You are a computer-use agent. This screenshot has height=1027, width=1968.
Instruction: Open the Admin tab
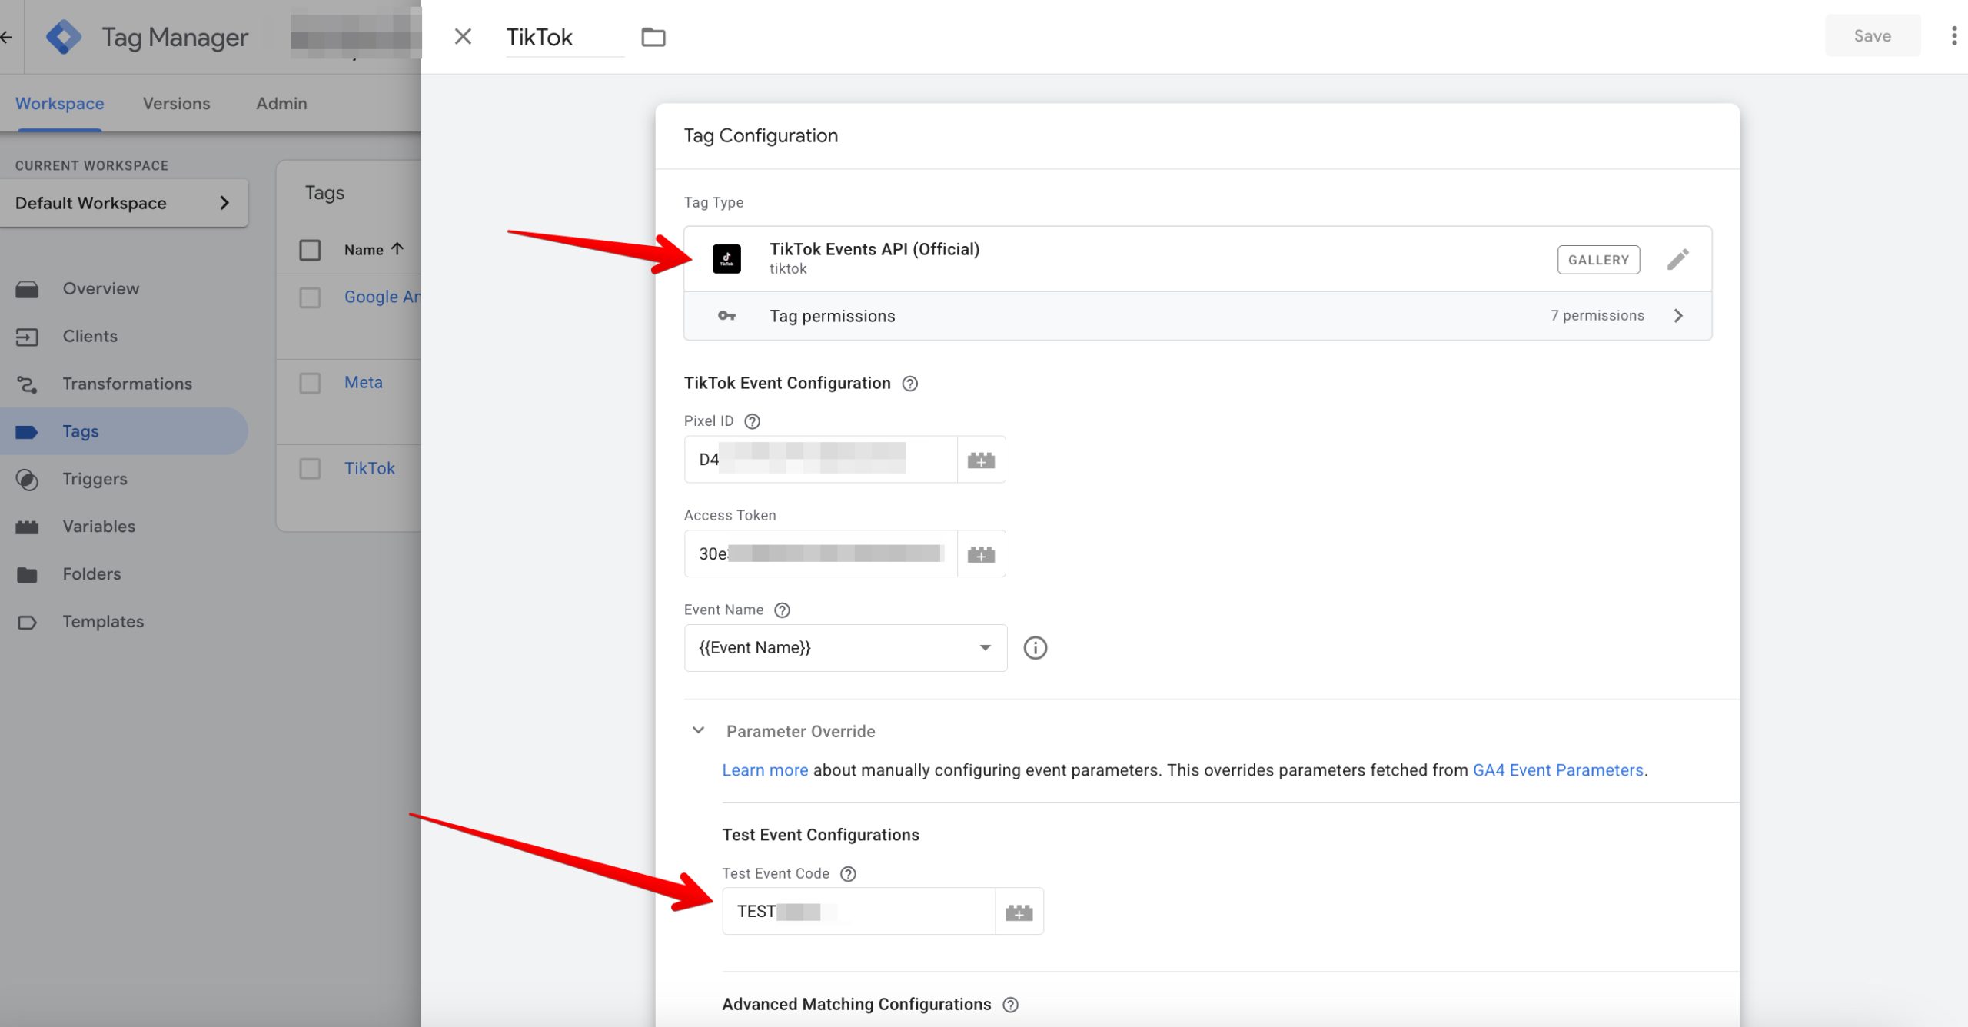click(x=281, y=103)
